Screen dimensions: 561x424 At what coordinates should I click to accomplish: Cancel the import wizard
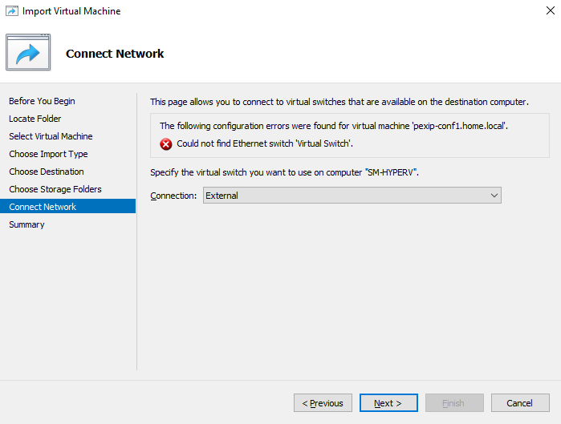[x=520, y=403]
